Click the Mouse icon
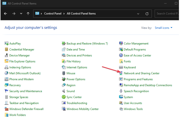The width and height of the screenshot is (180, 123). [x=64, y=73]
